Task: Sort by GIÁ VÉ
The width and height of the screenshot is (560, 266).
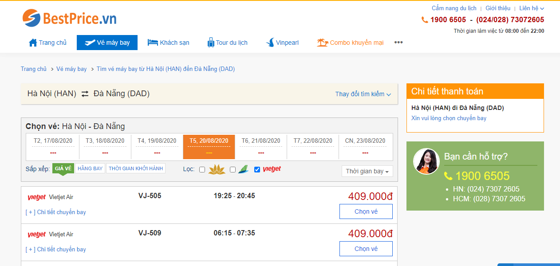Action: 63,168
